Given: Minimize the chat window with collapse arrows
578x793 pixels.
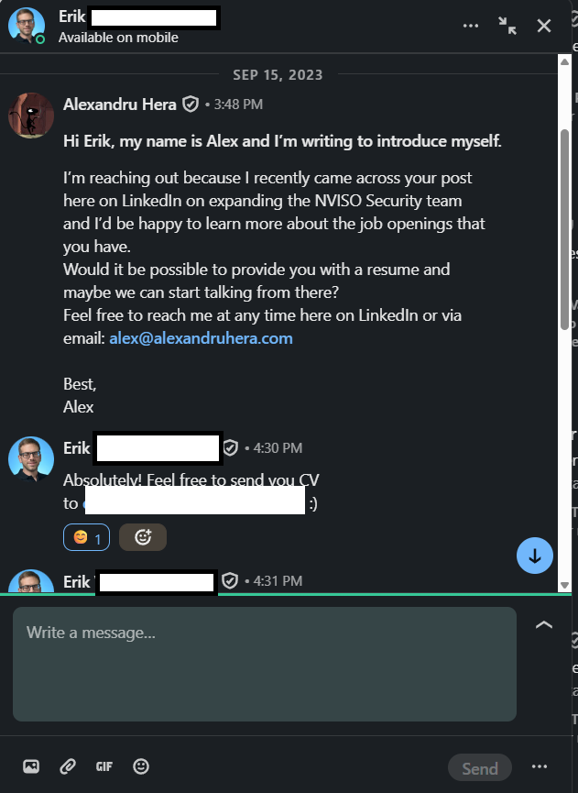Looking at the screenshot, I should coord(507,26).
